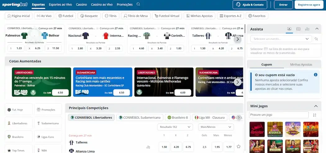Click the sportingbet logo
The height and width of the screenshot is (153, 326).
click(x=15, y=4)
